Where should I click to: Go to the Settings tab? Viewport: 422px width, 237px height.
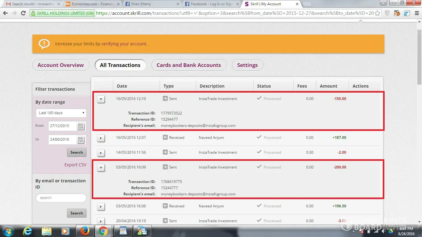tap(247, 65)
